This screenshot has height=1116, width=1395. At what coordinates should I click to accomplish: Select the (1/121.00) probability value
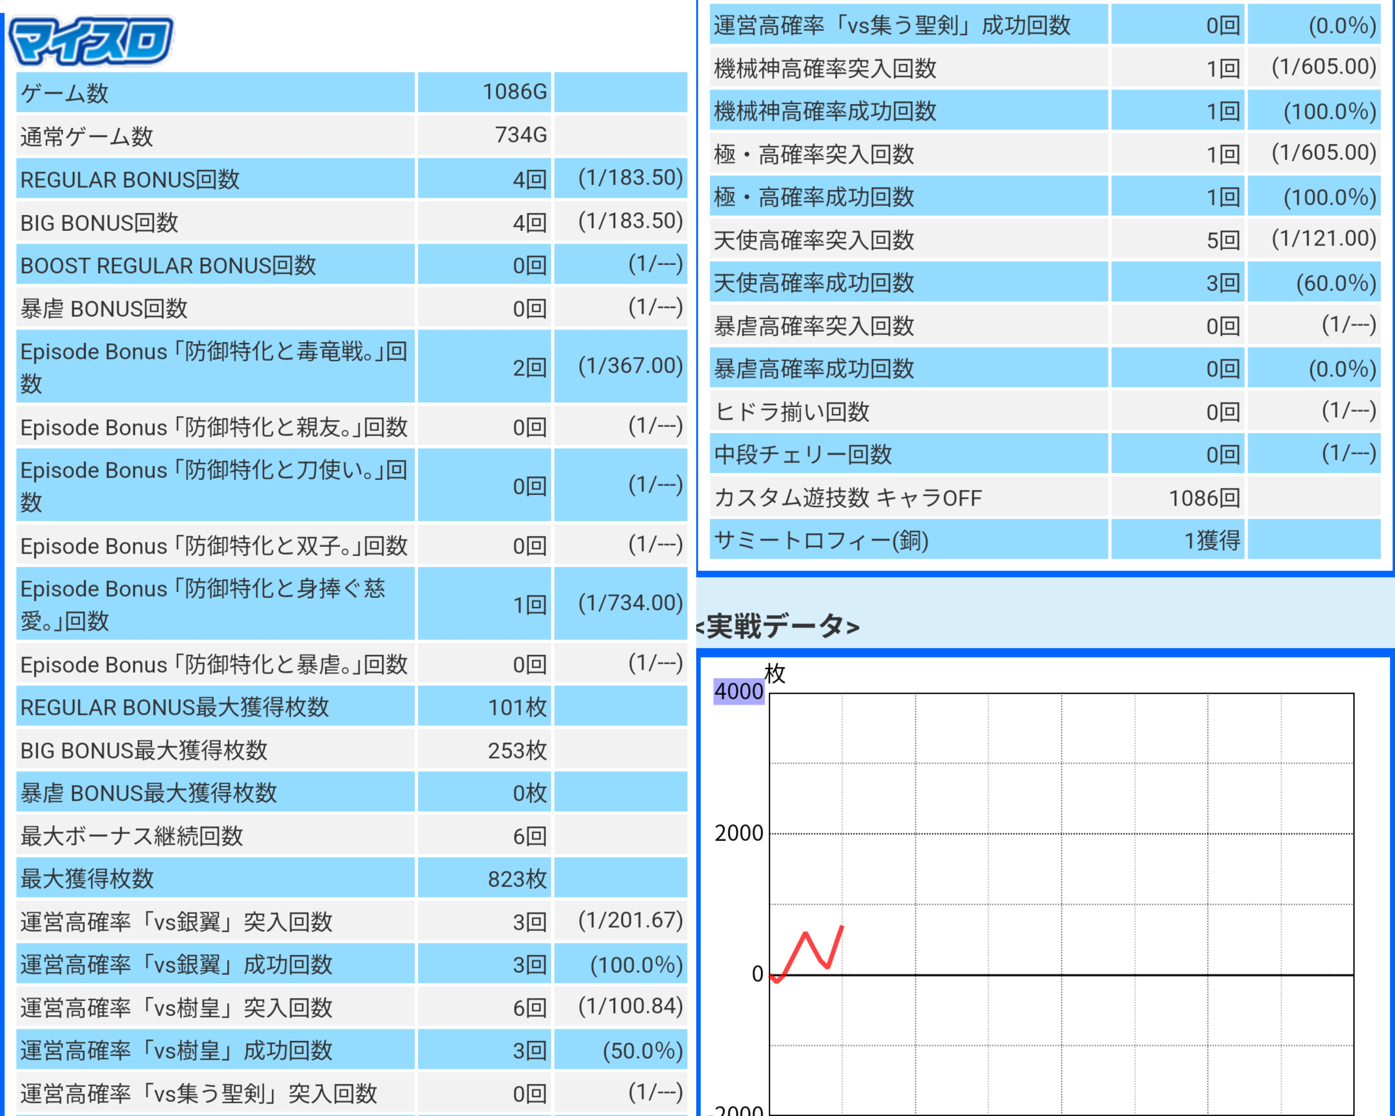tap(1323, 239)
